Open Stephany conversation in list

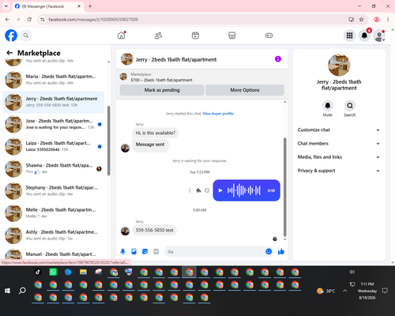click(x=53, y=191)
